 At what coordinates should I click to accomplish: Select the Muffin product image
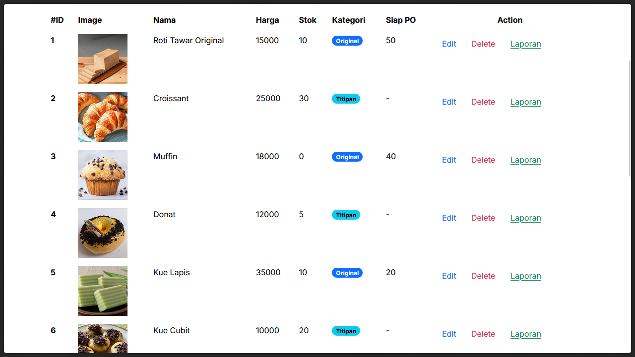(x=103, y=175)
